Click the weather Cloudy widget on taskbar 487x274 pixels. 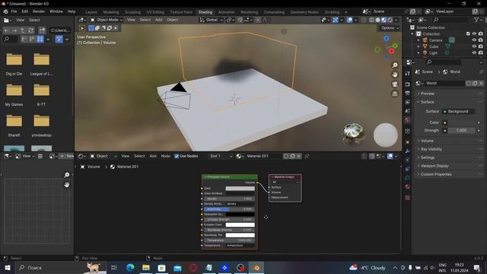pos(368,267)
